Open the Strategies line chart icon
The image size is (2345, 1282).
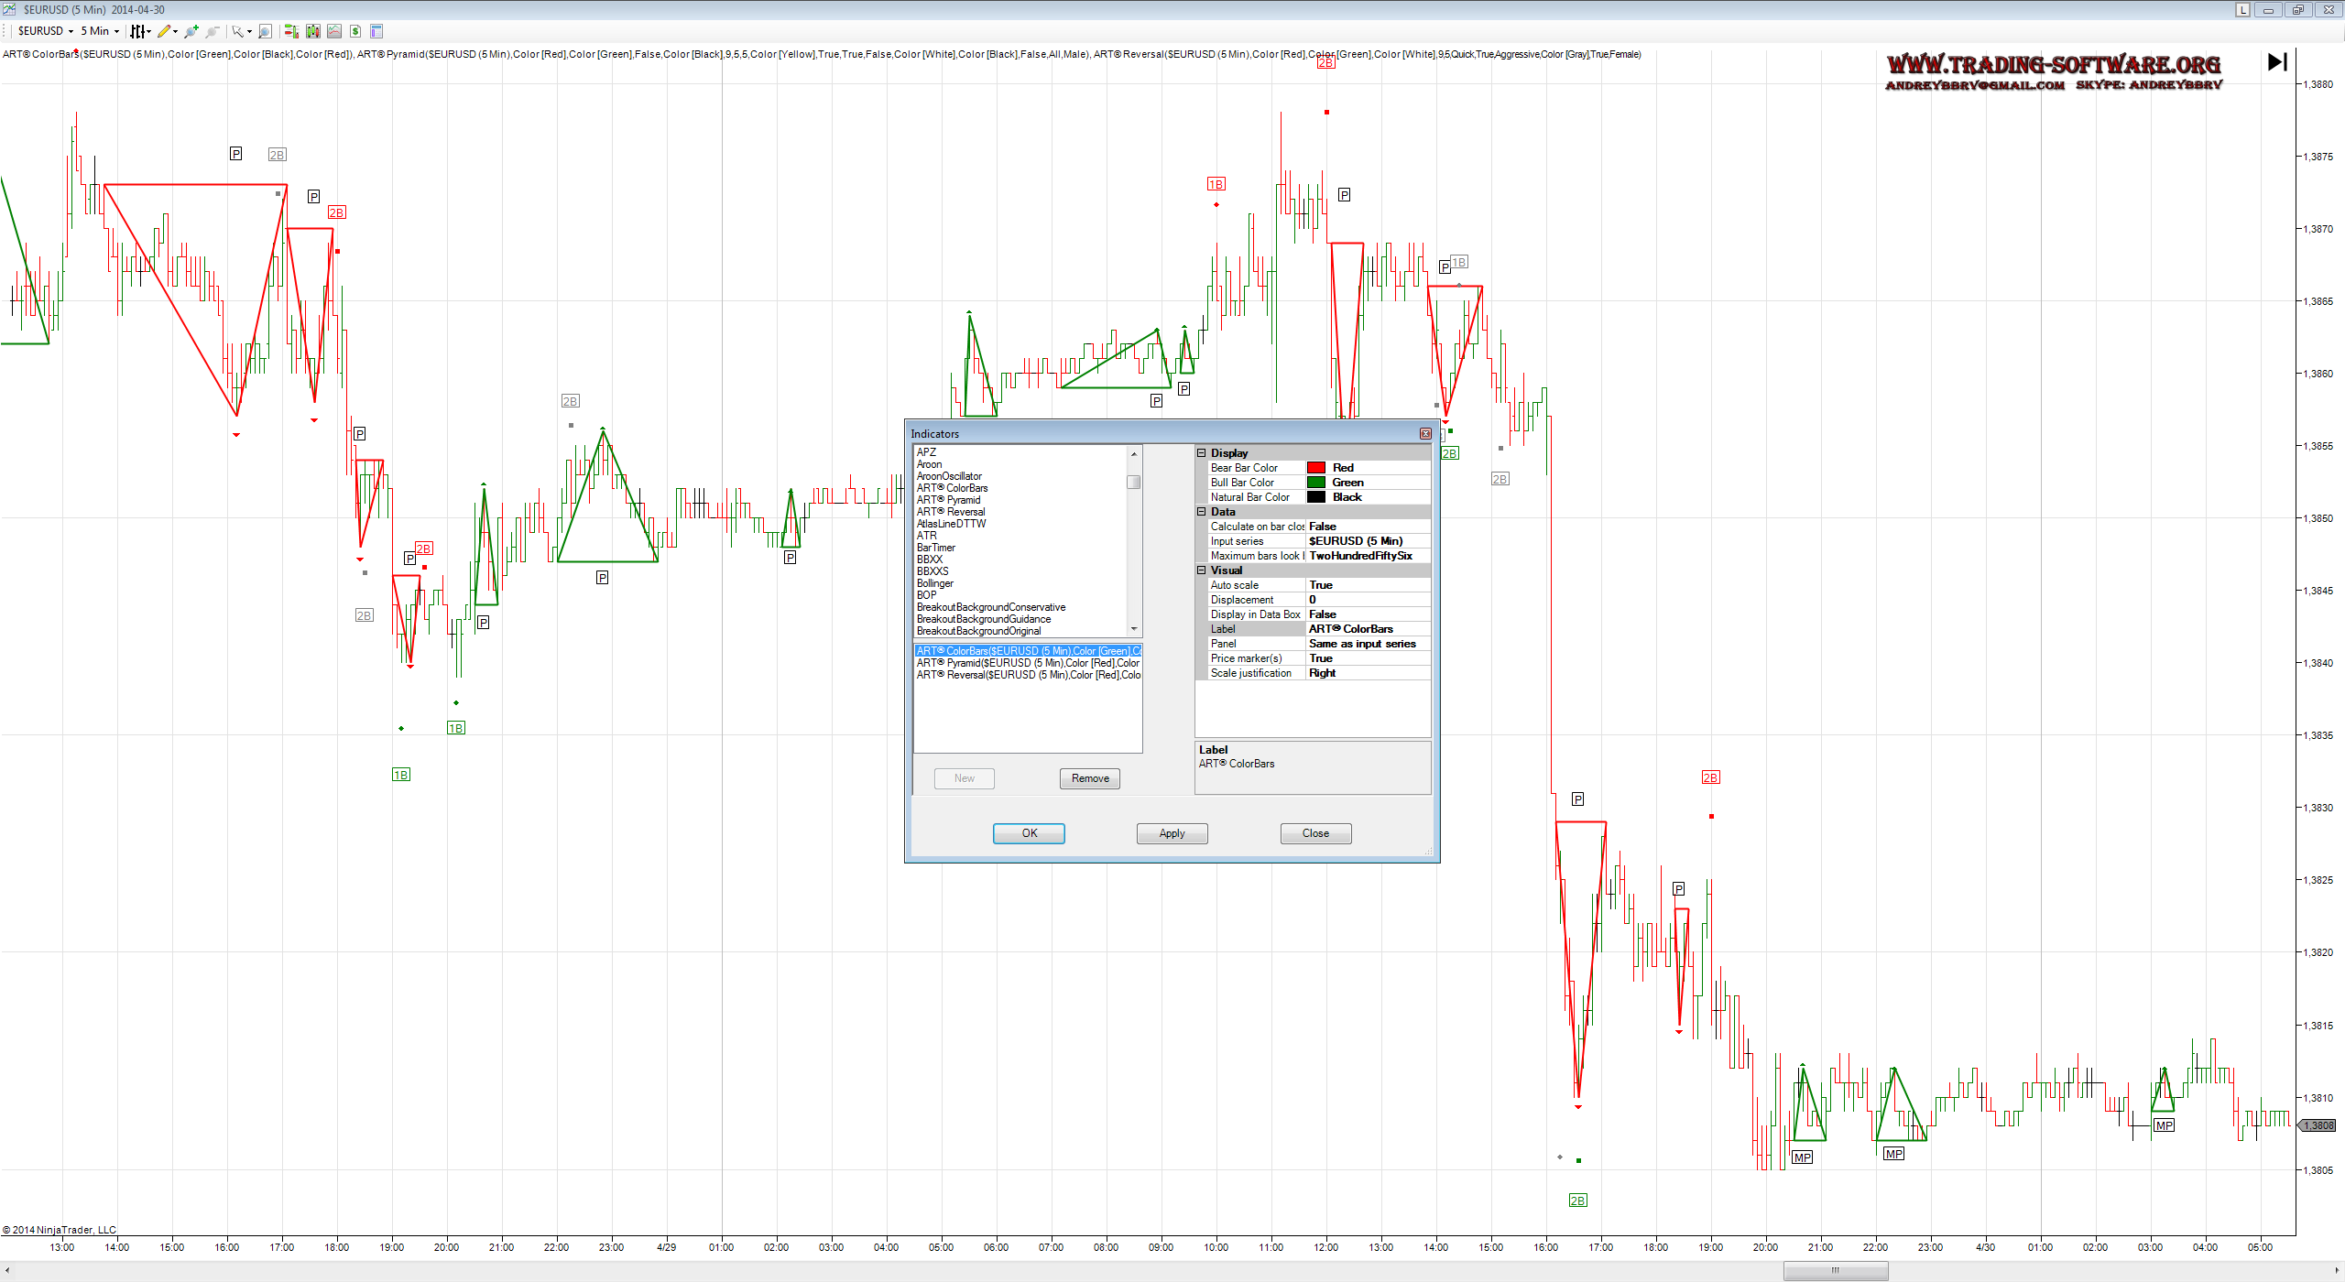point(334,31)
